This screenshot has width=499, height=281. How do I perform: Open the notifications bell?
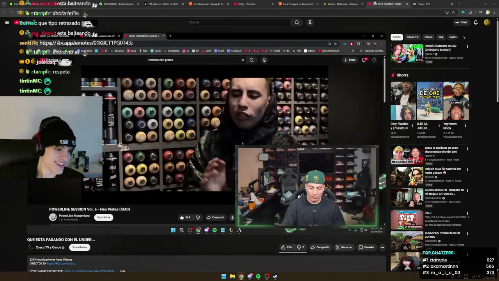476,22
